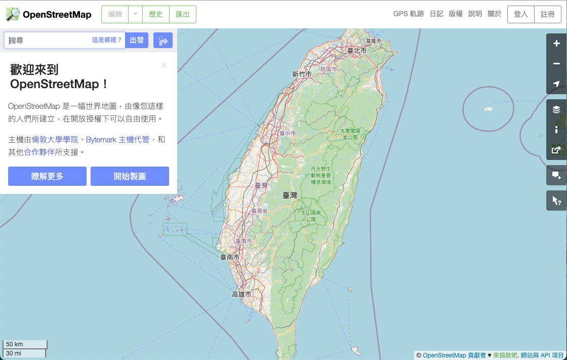Image resolution: width=567 pixels, height=360 pixels.
Task: Activate the query features tool
Action: (556, 201)
